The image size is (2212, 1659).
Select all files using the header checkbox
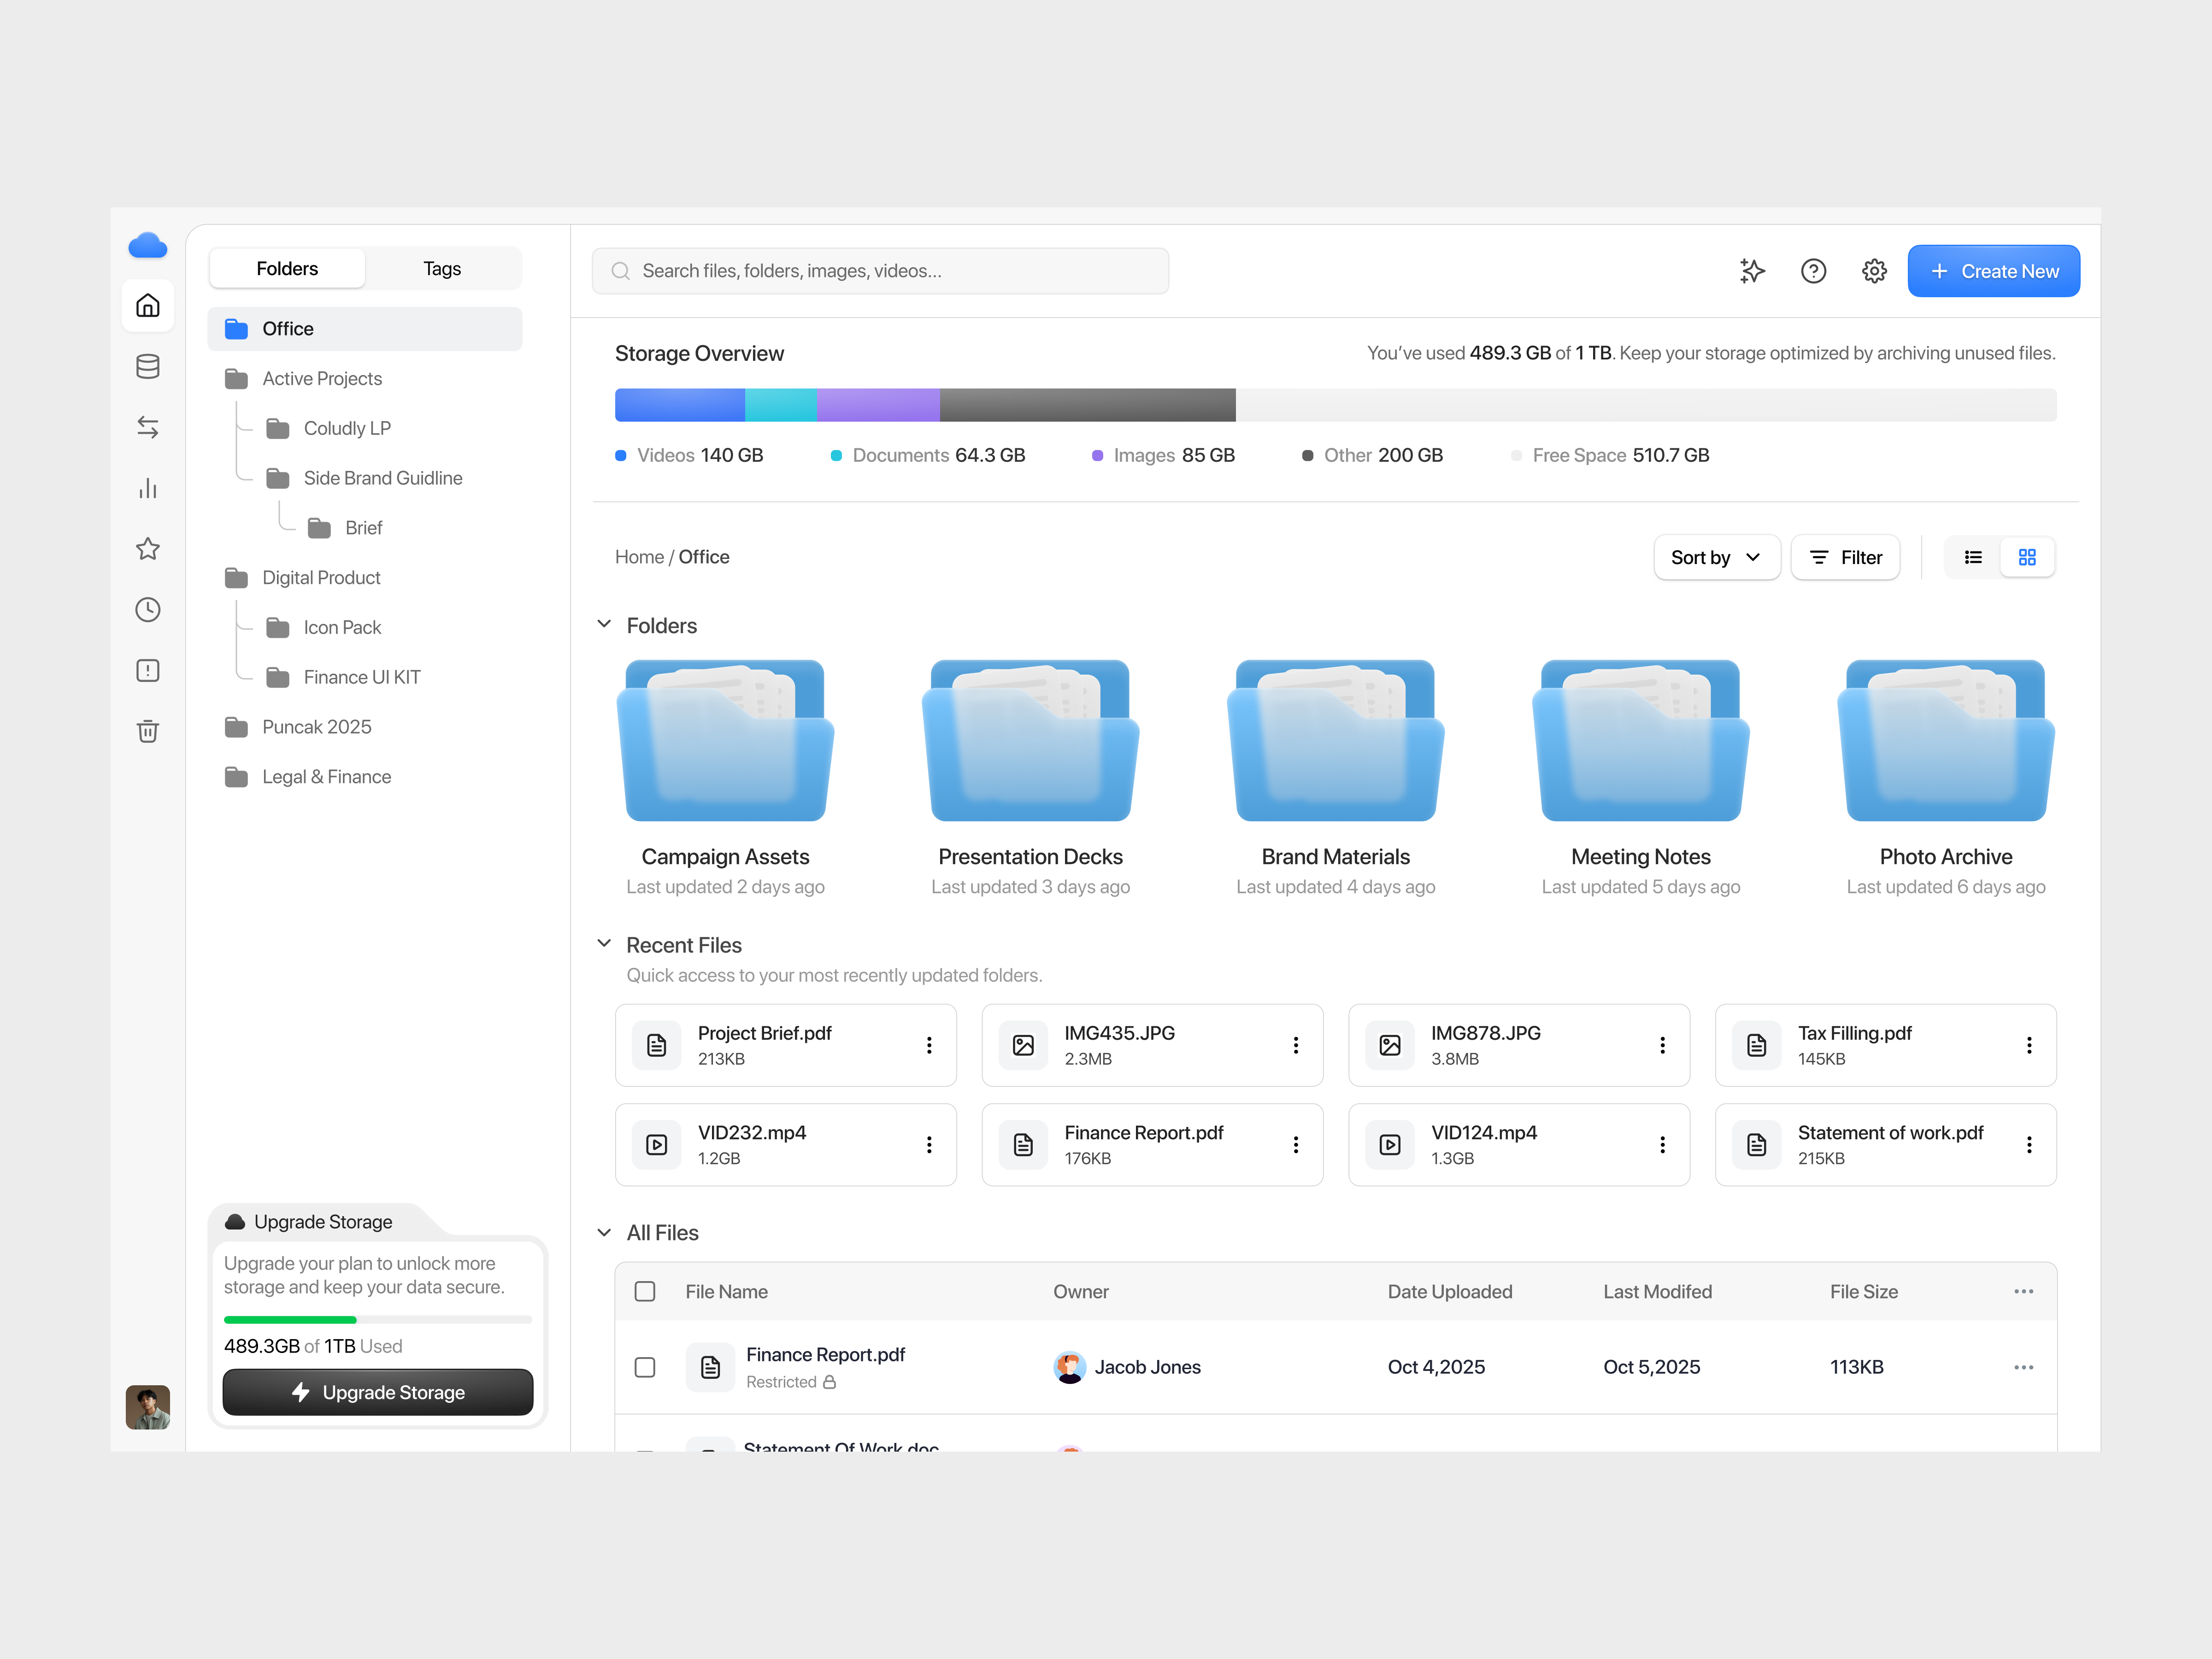click(x=645, y=1291)
